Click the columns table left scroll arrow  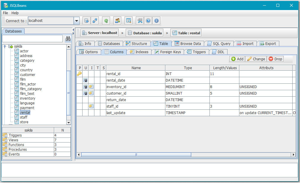click(79, 155)
